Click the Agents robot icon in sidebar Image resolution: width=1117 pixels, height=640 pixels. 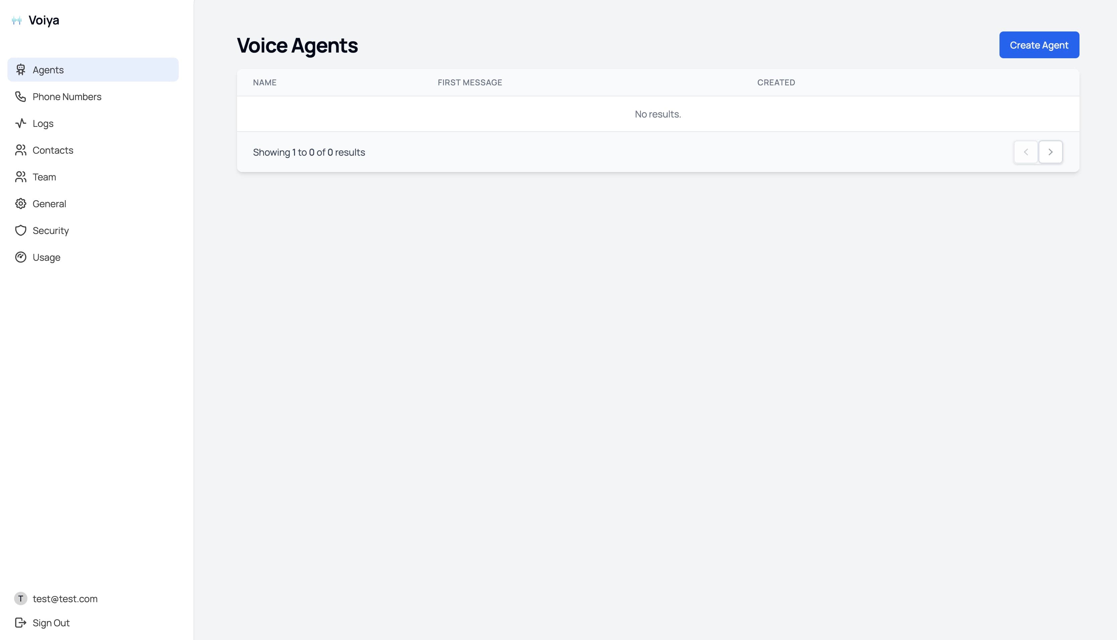click(21, 69)
